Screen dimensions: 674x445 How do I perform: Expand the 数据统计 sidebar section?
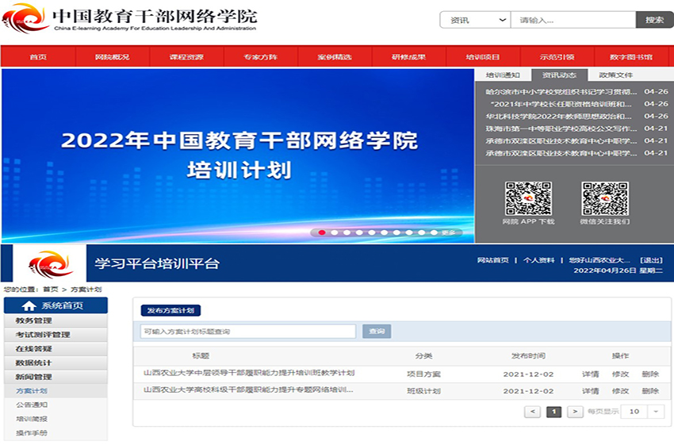[x=56, y=363]
